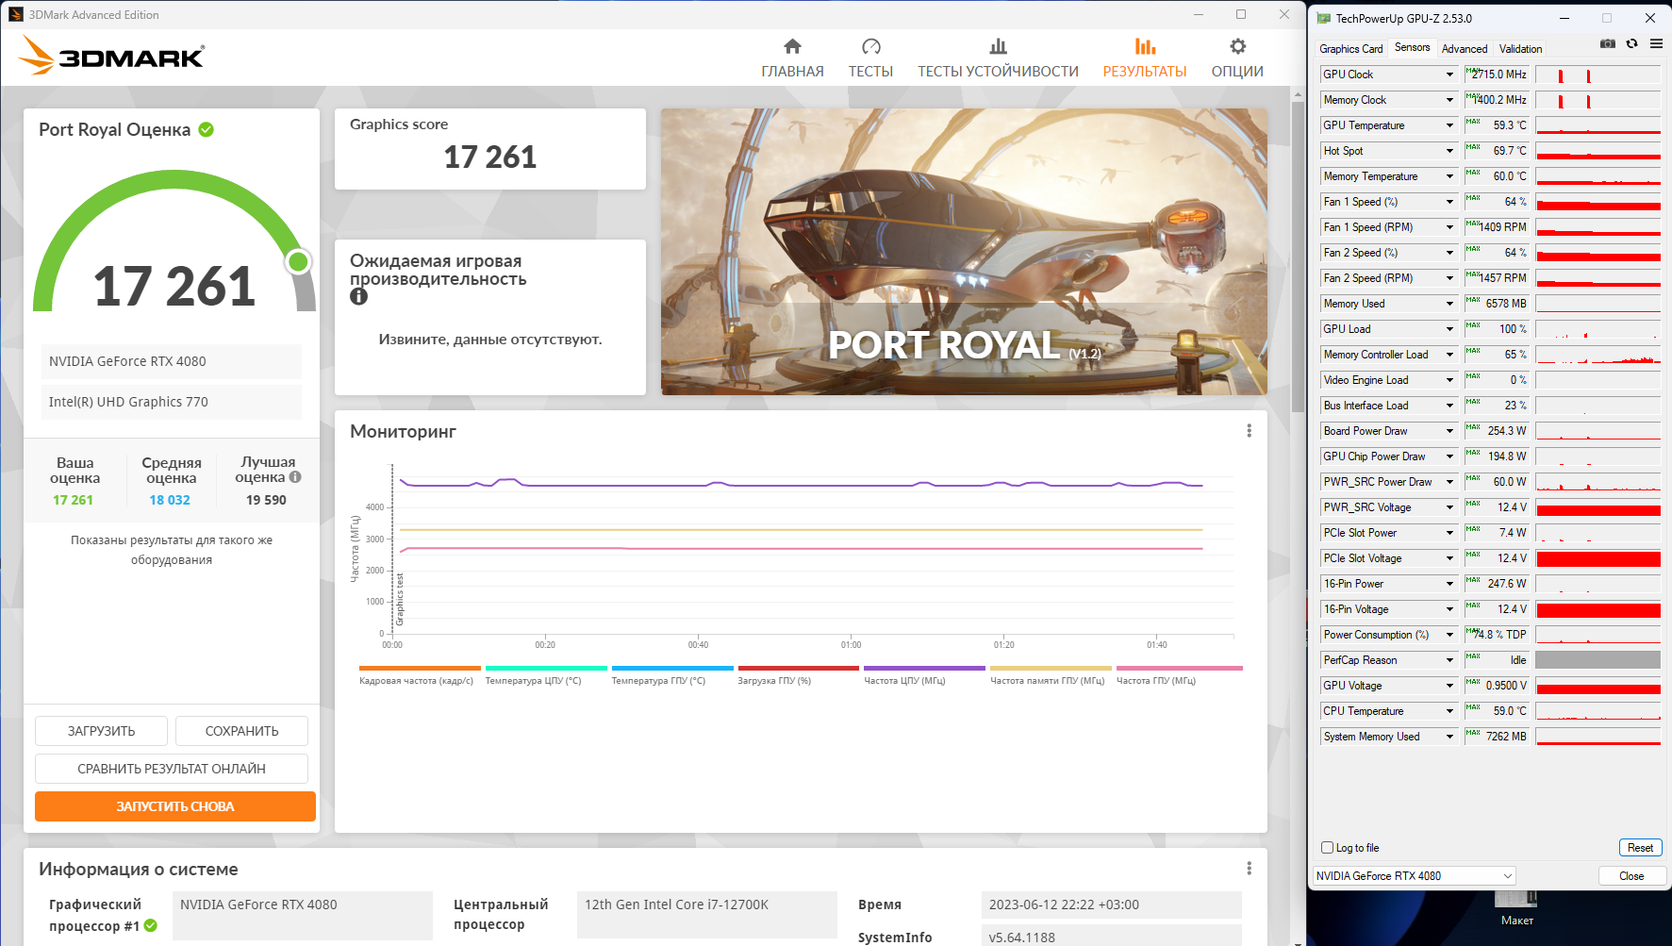Click the Температура ЦПУ legend swatch
Screen dimensions: 1672x946
pos(546,668)
